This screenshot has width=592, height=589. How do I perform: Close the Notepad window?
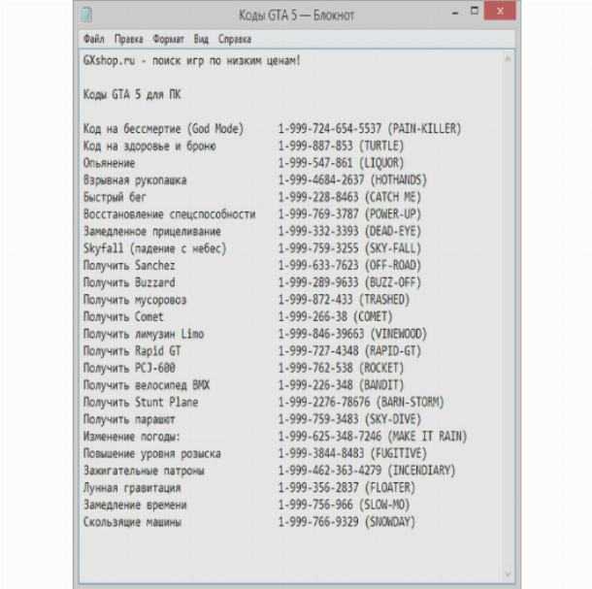pos(500,11)
